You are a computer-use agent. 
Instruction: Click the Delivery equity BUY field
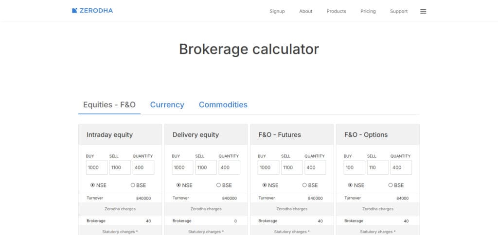coord(183,168)
